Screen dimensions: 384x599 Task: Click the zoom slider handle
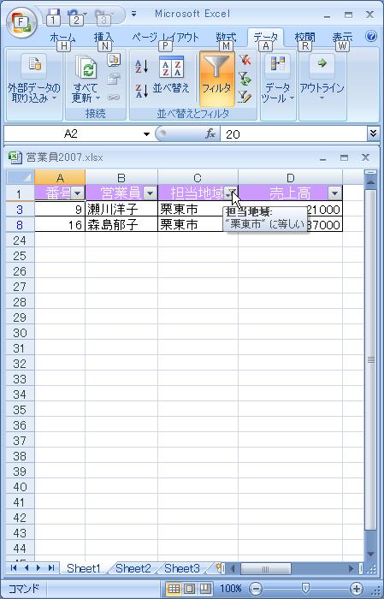305,589
